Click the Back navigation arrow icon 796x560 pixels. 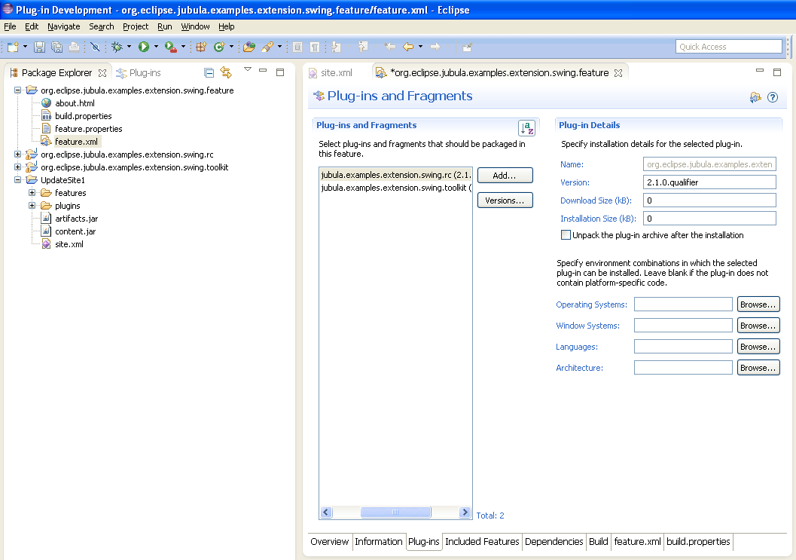[408, 47]
